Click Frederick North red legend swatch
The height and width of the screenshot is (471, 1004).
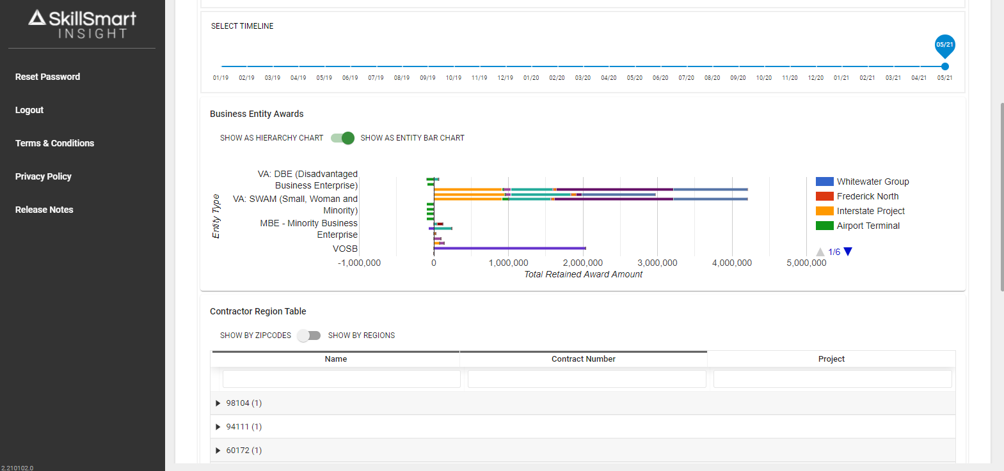pos(825,196)
